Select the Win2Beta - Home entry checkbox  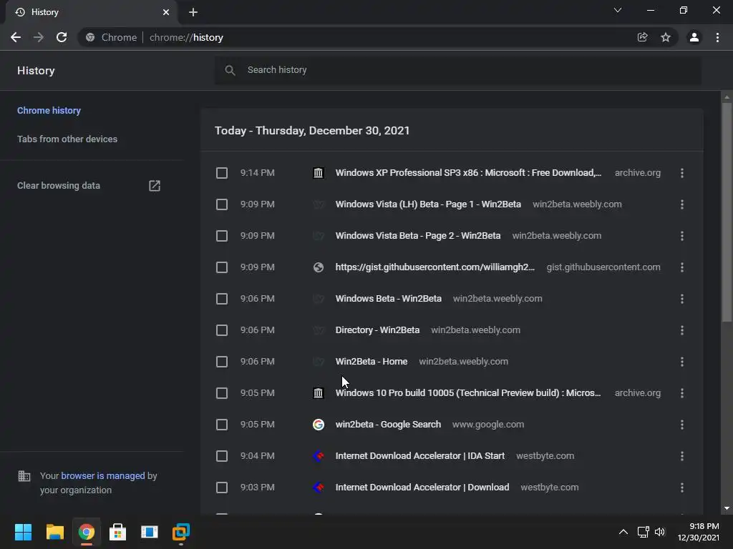click(x=222, y=362)
